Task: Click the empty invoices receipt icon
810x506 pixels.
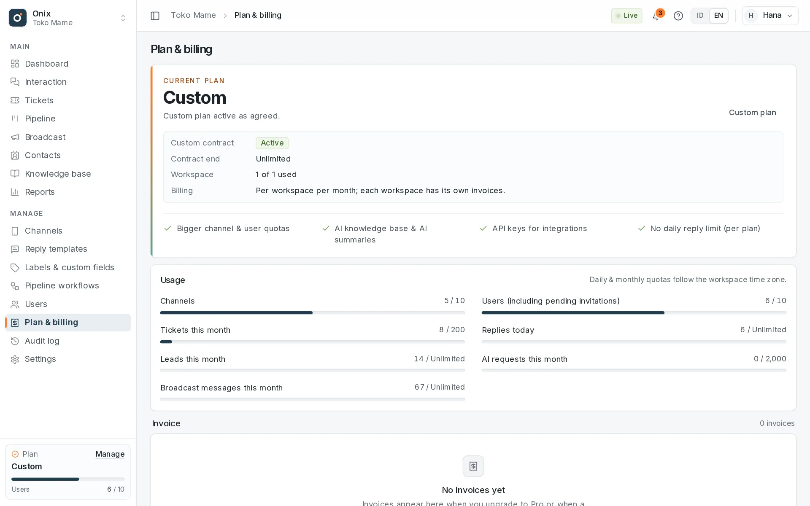Action: [x=473, y=466]
